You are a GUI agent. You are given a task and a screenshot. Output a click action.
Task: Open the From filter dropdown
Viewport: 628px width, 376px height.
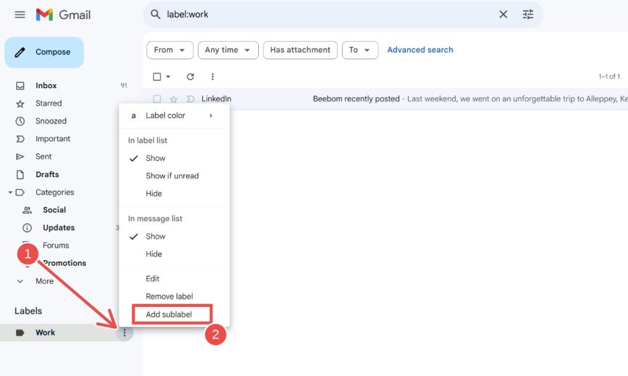pos(170,50)
